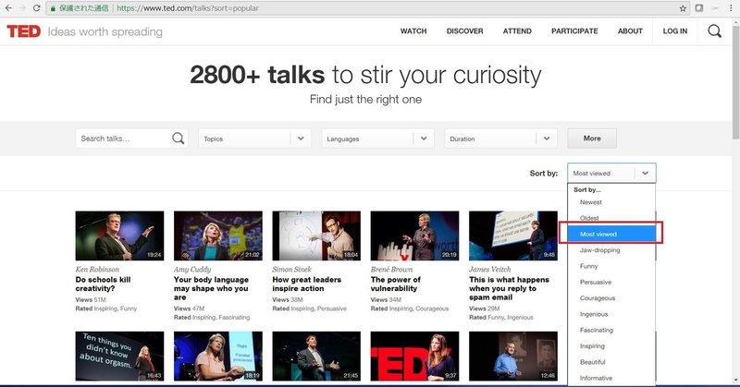The image size is (740, 387).
Task: Open "Do schools kill creativity?" talk title
Action: click(x=103, y=284)
